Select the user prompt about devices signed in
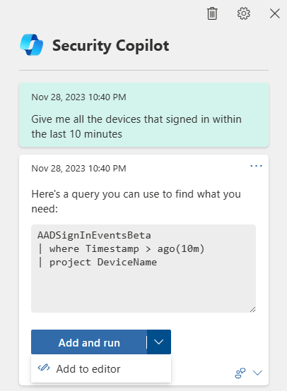Viewport: 287px width, 391px height. pos(144,115)
